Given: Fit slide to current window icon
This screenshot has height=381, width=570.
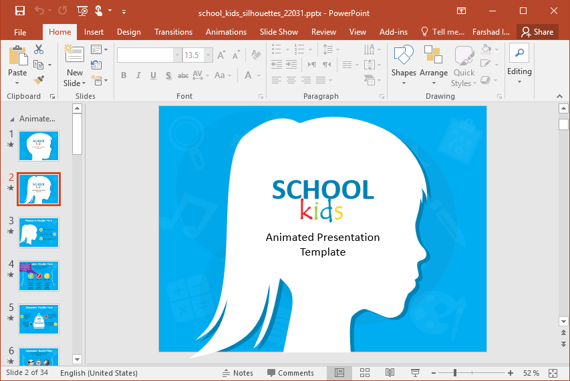Looking at the screenshot, I should pyautogui.click(x=553, y=373).
